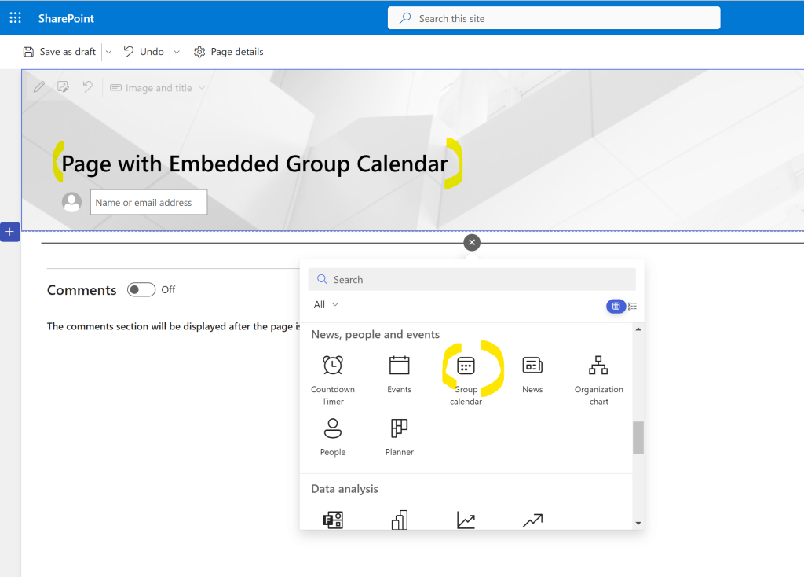The width and height of the screenshot is (804, 577).
Task: Add the Organization chart web part
Action: 598,377
